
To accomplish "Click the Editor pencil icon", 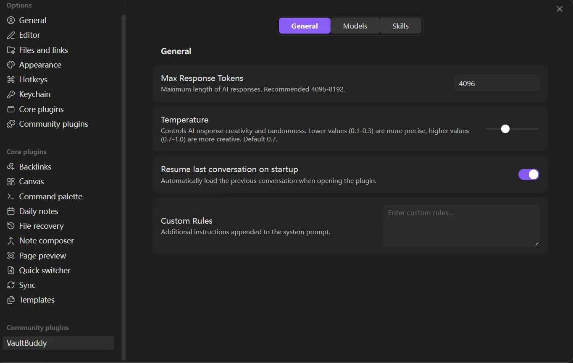I will (x=11, y=35).
